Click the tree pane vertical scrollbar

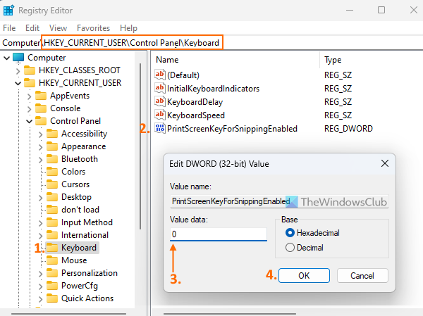[x=140, y=147]
